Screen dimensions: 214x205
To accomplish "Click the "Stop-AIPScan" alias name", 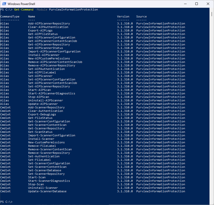I will click(38, 97).
